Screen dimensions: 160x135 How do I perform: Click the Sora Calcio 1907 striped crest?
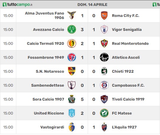[x=72, y=99]
